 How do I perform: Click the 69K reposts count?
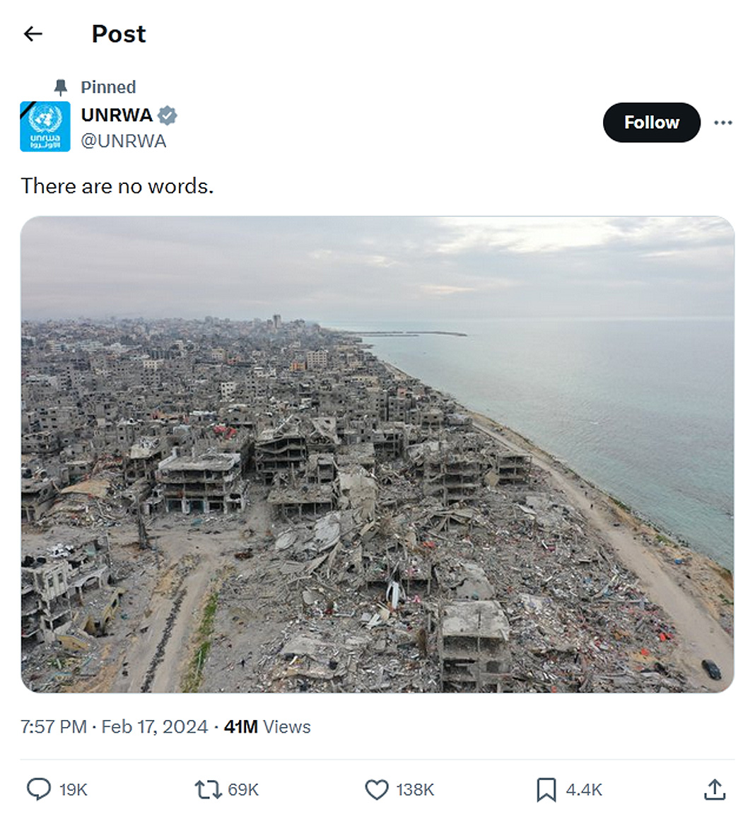(x=243, y=790)
